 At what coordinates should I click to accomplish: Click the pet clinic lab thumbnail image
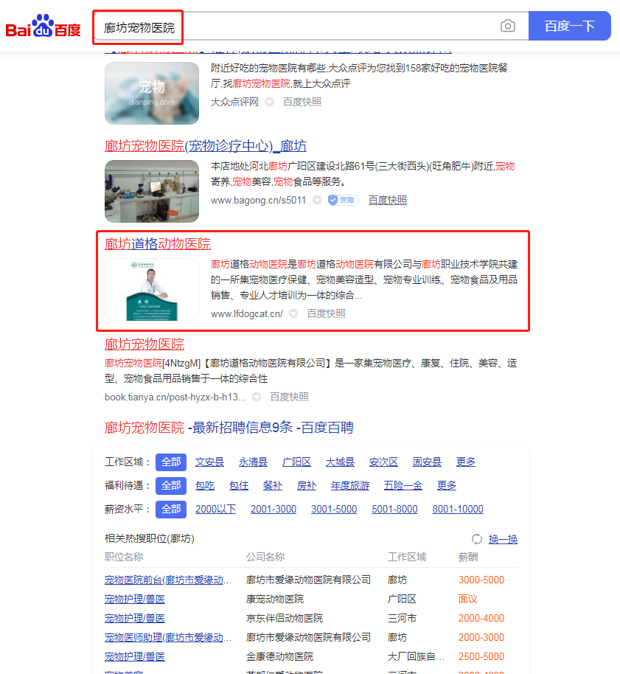(152, 191)
